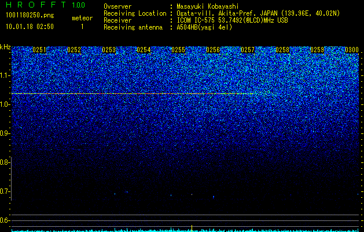This screenshot has height=232, width=364.
Task: Click the 0259 time marker
Action: pyautogui.click(x=317, y=50)
